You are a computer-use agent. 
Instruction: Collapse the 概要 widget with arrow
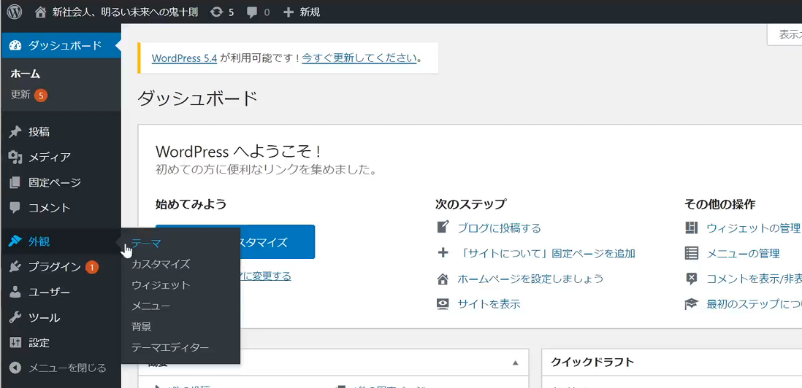click(x=516, y=363)
